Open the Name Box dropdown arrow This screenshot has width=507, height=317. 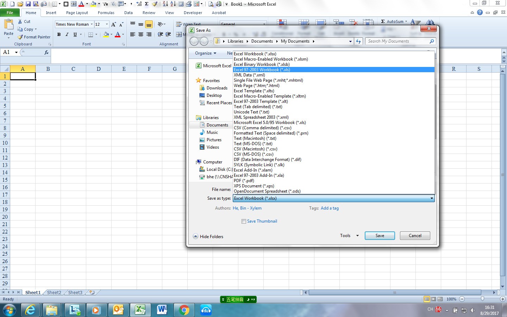[x=16, y=52]
